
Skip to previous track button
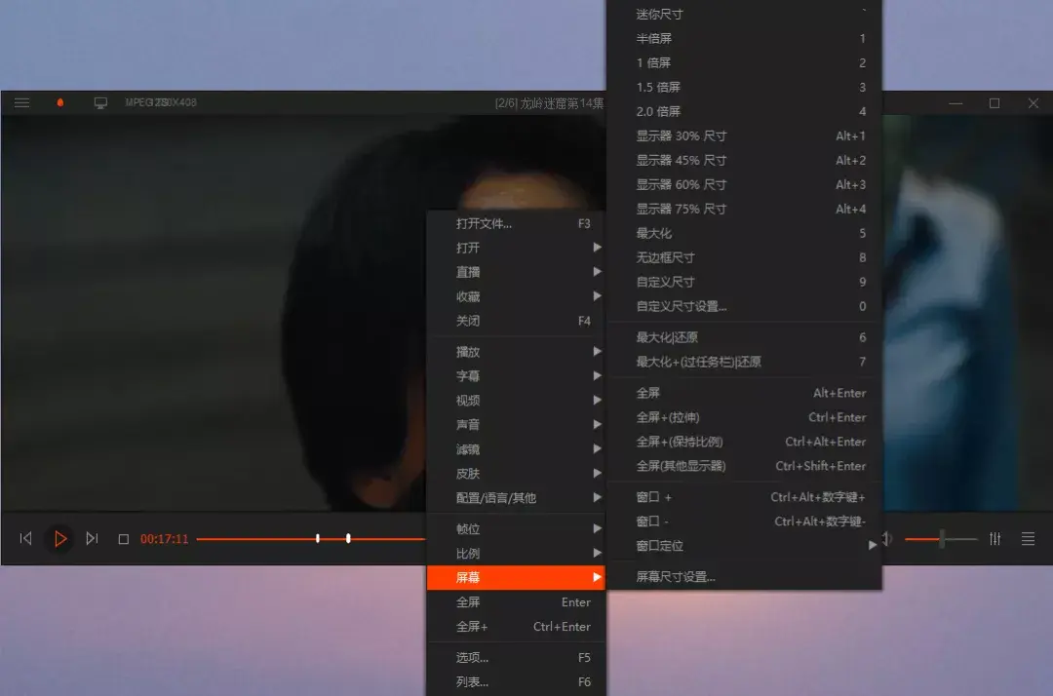click(25, 538)
